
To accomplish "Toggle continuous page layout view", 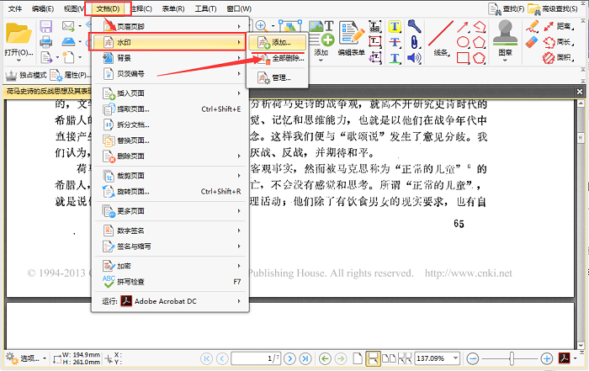I will point(373,358).
